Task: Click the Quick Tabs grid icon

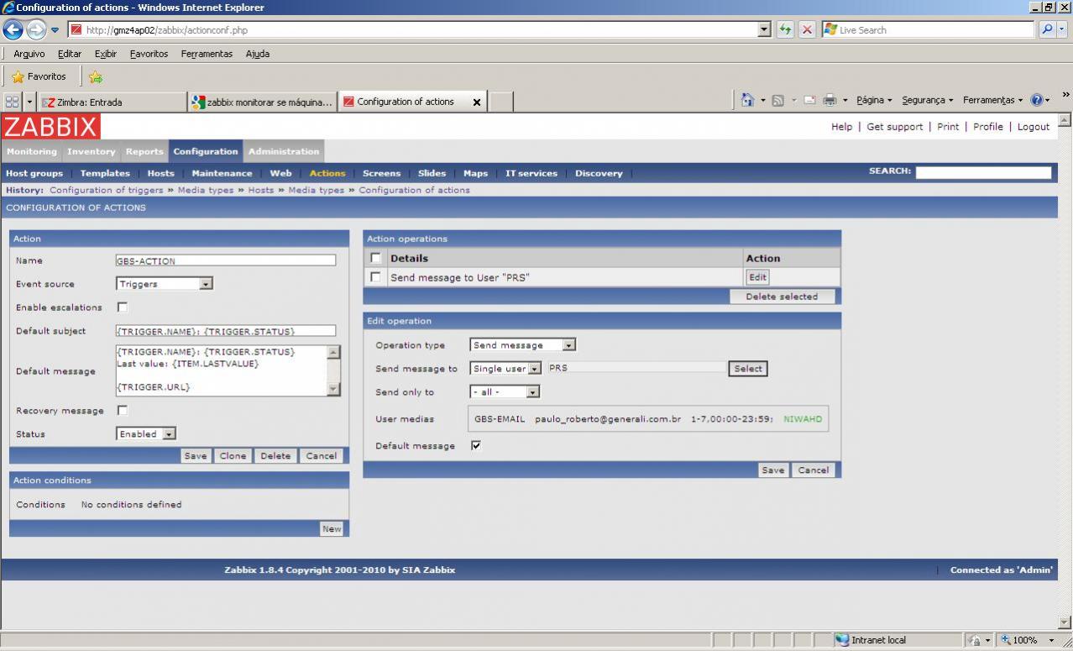Action: (13, 102)
